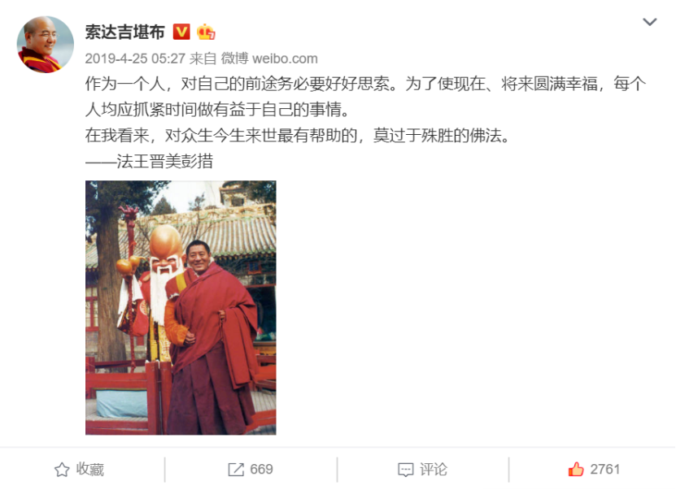Open the post timestamp 2019-4-25 05:27

(x=135, y=59)
